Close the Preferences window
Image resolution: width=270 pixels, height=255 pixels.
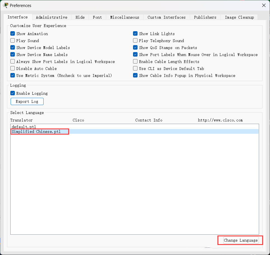pyautogui.click(x=264, y=5)
